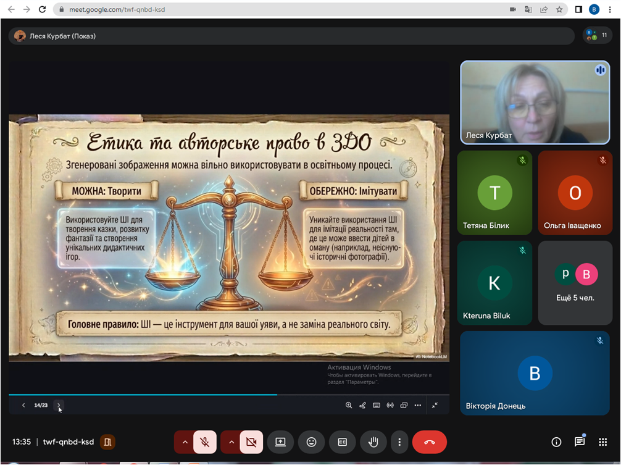Viewport: 621px width, 465px height.
Task: Open the slide toolbar more options menu
Action: 418,406
